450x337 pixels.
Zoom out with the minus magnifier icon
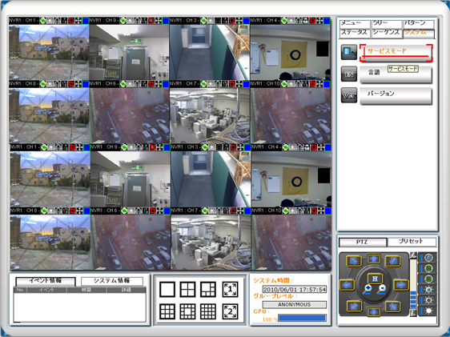coord(382,289)
